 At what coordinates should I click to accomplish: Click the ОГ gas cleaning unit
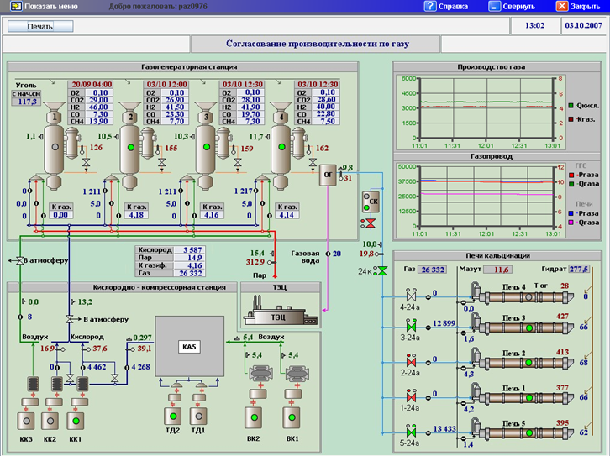(x=328, y=176)
